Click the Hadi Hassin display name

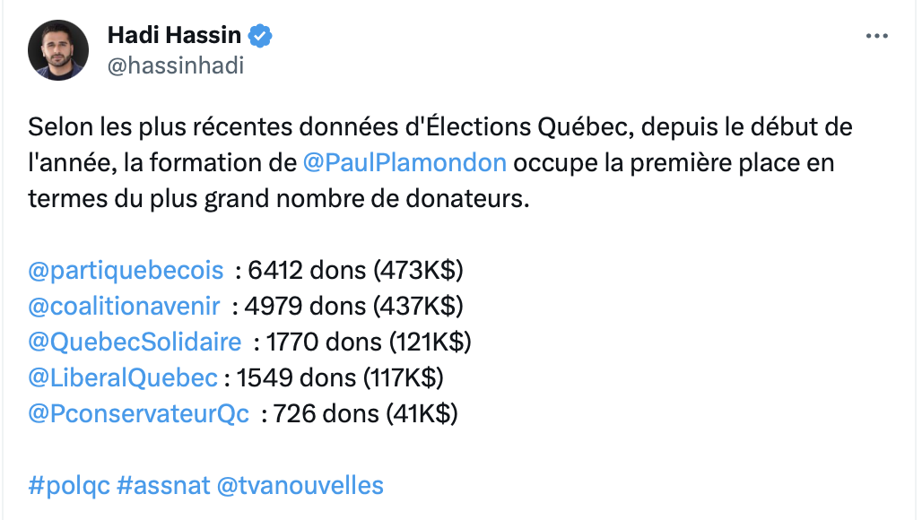174,35
